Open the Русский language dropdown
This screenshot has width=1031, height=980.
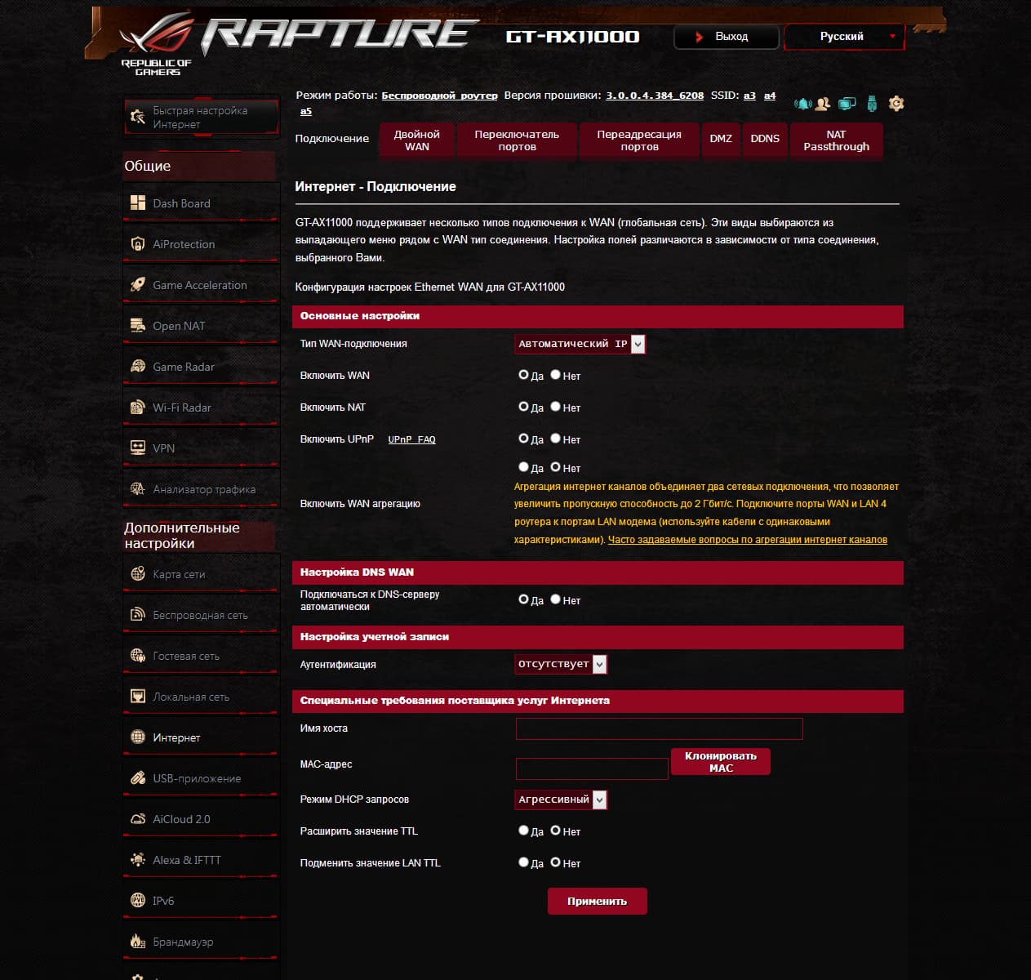pyautogui.click(x=844, y=37)
